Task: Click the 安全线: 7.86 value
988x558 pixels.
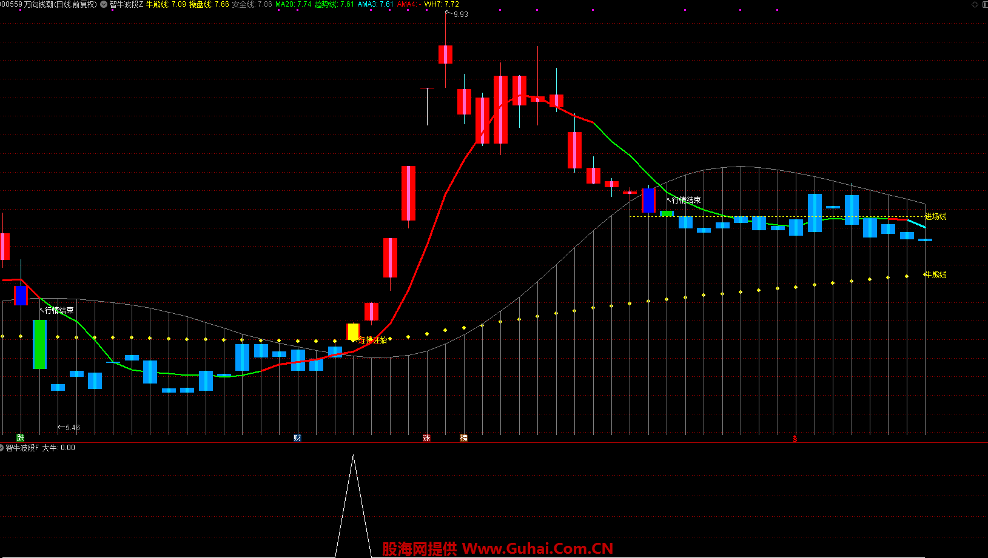Action: (x=252, y=4)
